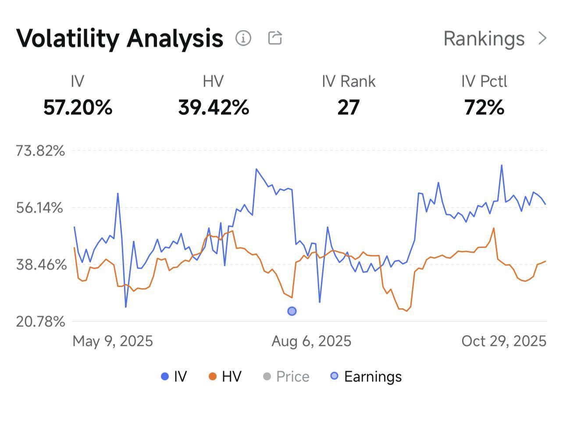Click the orange HV legend dot
The image size is (563, 421).
tap(213, 376)
